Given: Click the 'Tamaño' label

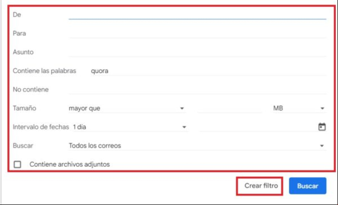Looking at the screenshot, I should tap(25, 108).
